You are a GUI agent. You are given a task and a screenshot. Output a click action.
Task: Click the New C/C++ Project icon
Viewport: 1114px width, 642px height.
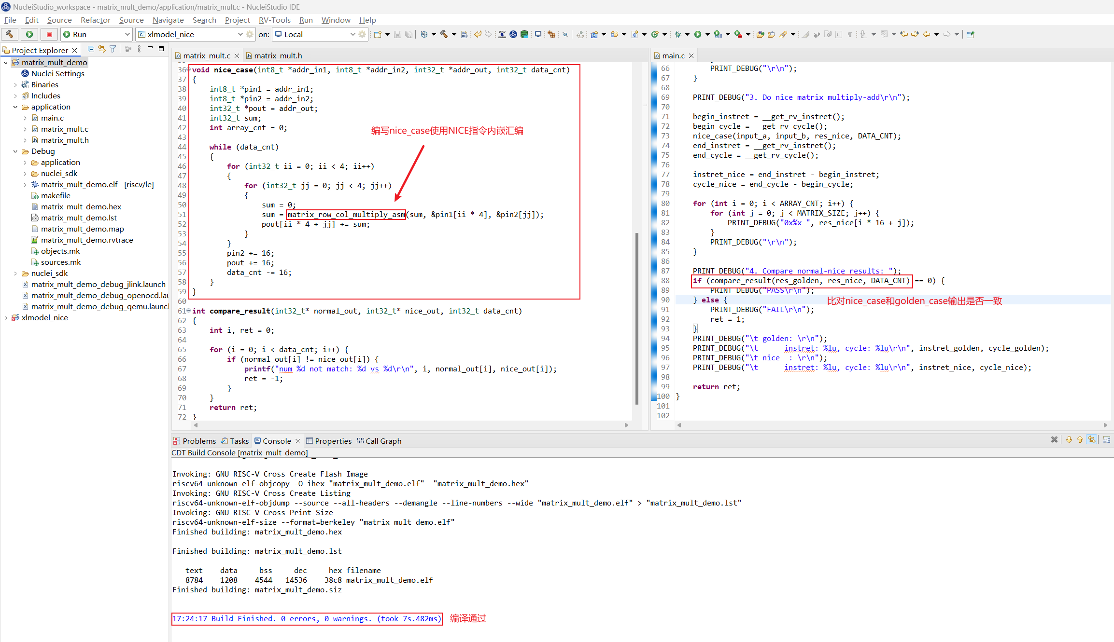point(594,34)
